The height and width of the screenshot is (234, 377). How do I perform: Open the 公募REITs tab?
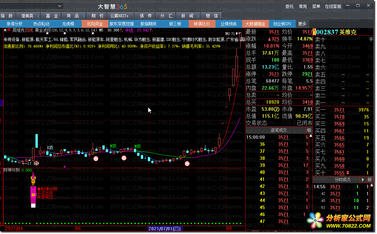point(119,16)
